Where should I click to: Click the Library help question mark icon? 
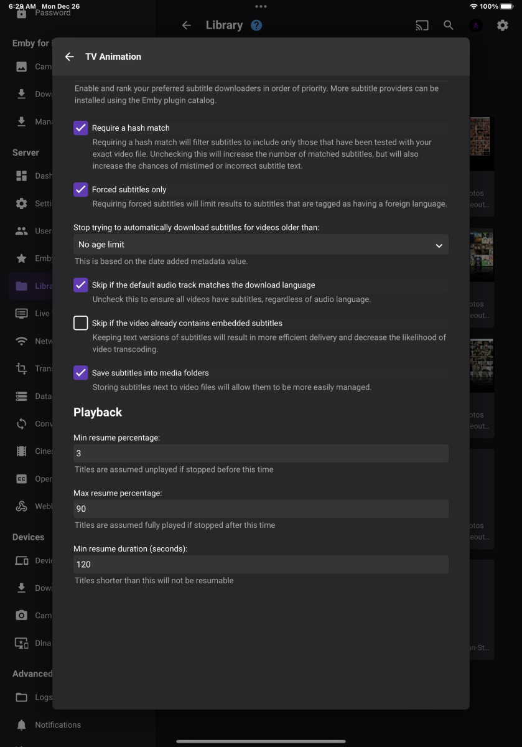pos(256,26)
